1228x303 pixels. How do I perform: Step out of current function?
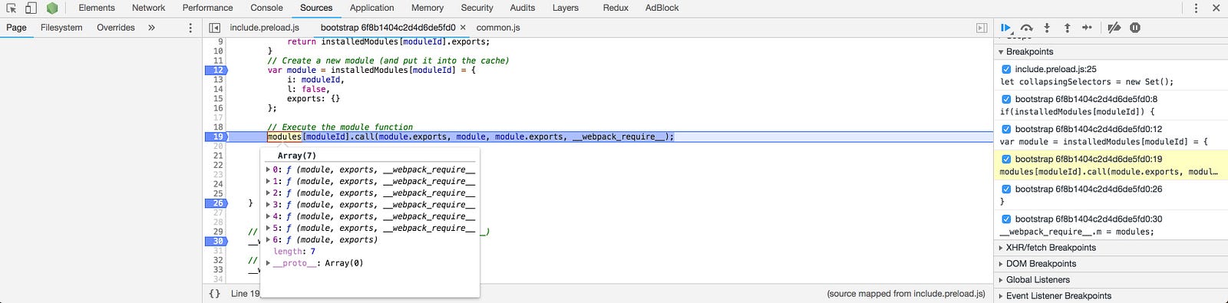(1067, 28)
